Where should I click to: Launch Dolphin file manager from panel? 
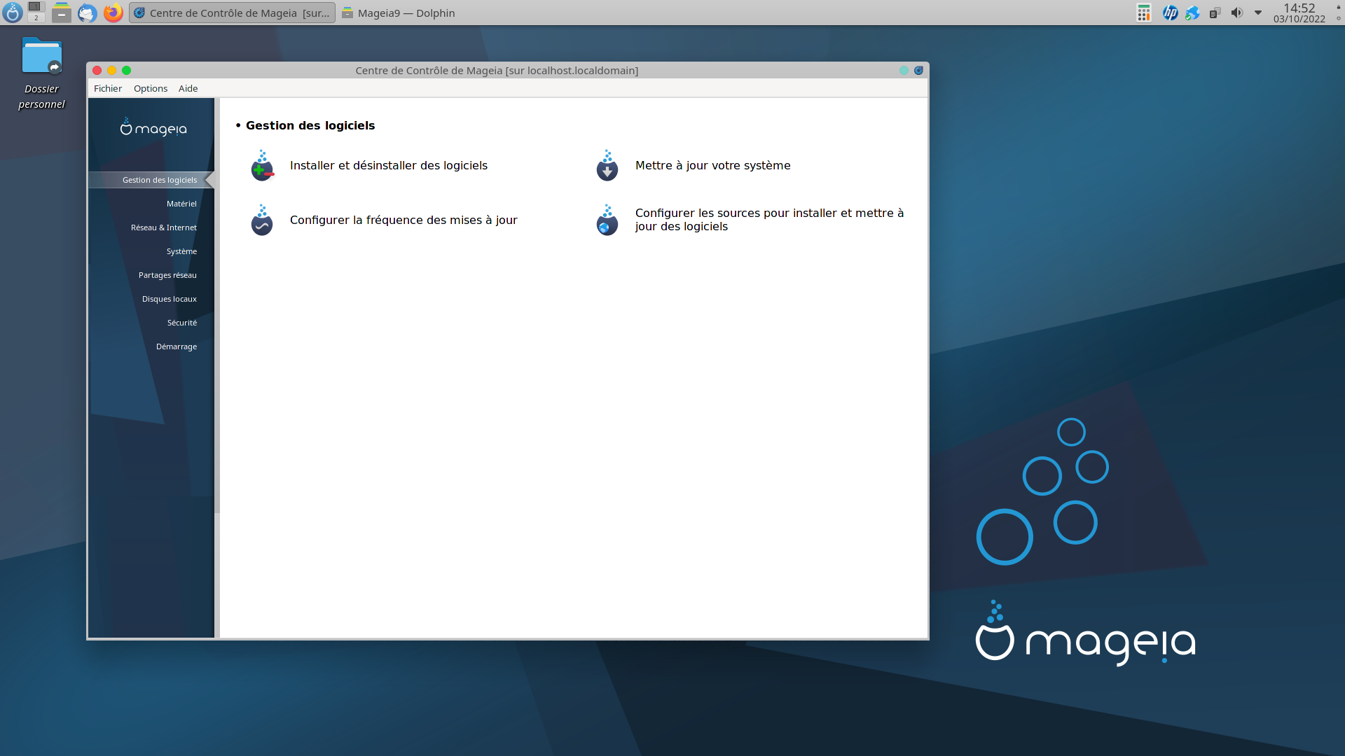tap(62, 13)
